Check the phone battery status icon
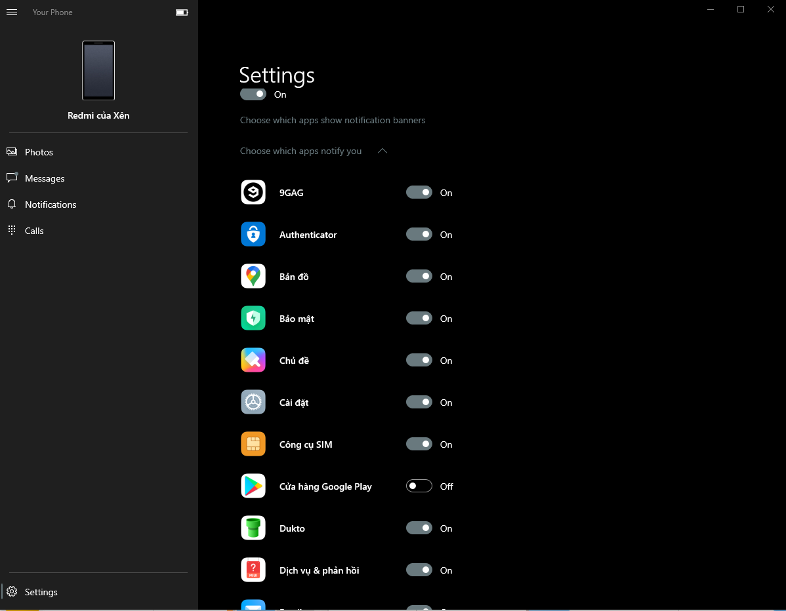The width and height of the screenshot is (786, 611). (182, 12)
